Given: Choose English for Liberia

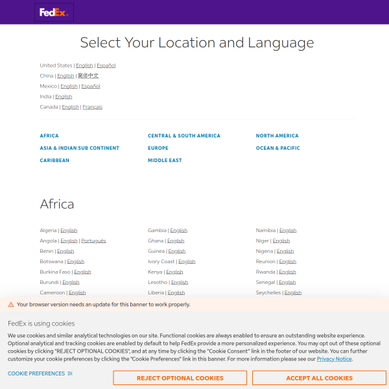Looking at the screenshot, I should tap(176, 293).
